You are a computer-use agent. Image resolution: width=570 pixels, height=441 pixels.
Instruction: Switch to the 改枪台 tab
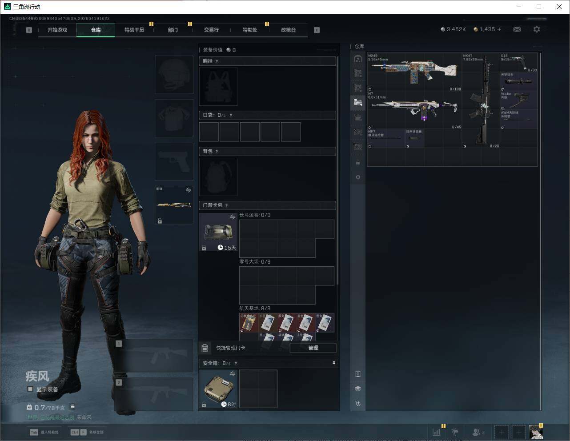pyautogui.click(x=288, y=30)
